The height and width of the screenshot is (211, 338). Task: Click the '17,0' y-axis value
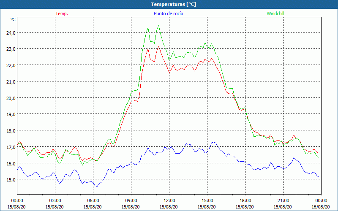point(11,147)
